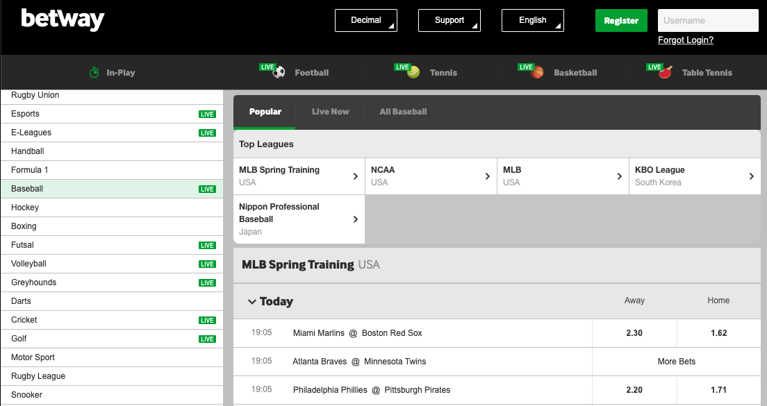Select Rugby Union in sports list
The image size is (767, 406).
pos(112,95)
